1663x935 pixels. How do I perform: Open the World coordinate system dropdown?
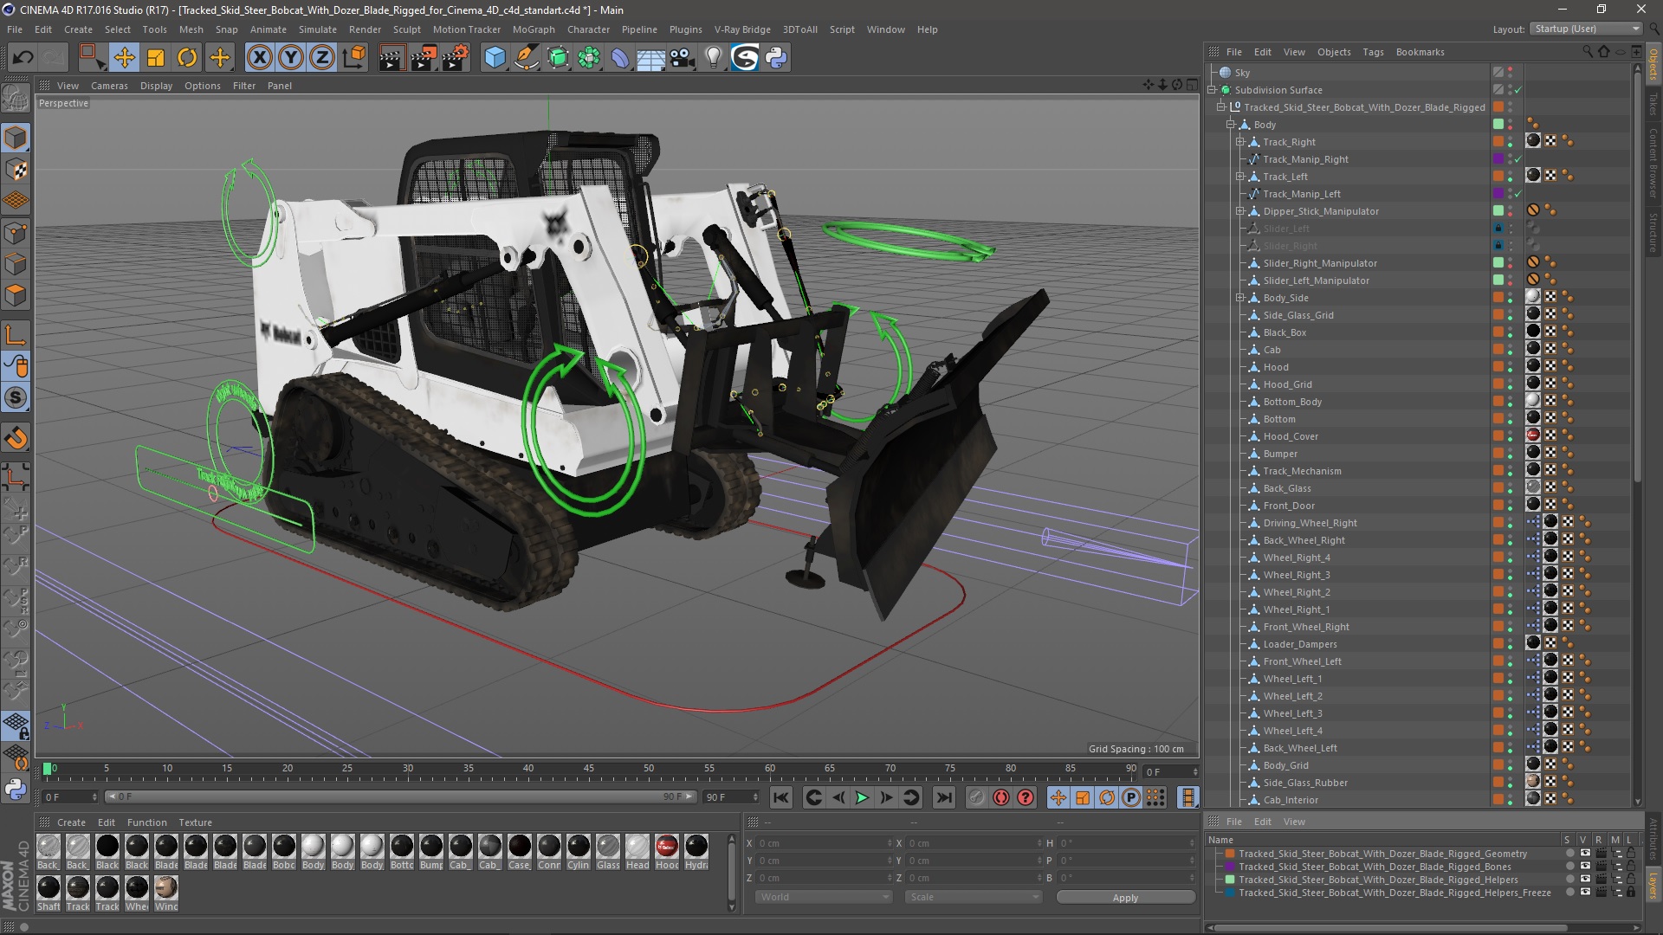(823, 897)
